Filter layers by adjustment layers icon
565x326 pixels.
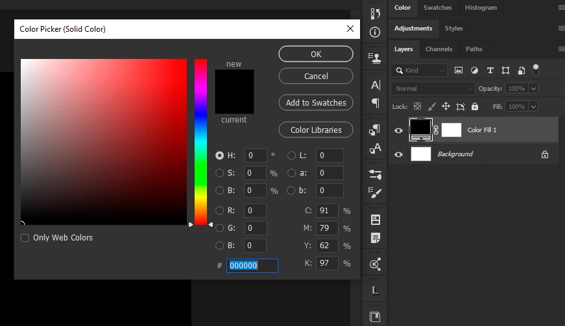tap(474, 71)
